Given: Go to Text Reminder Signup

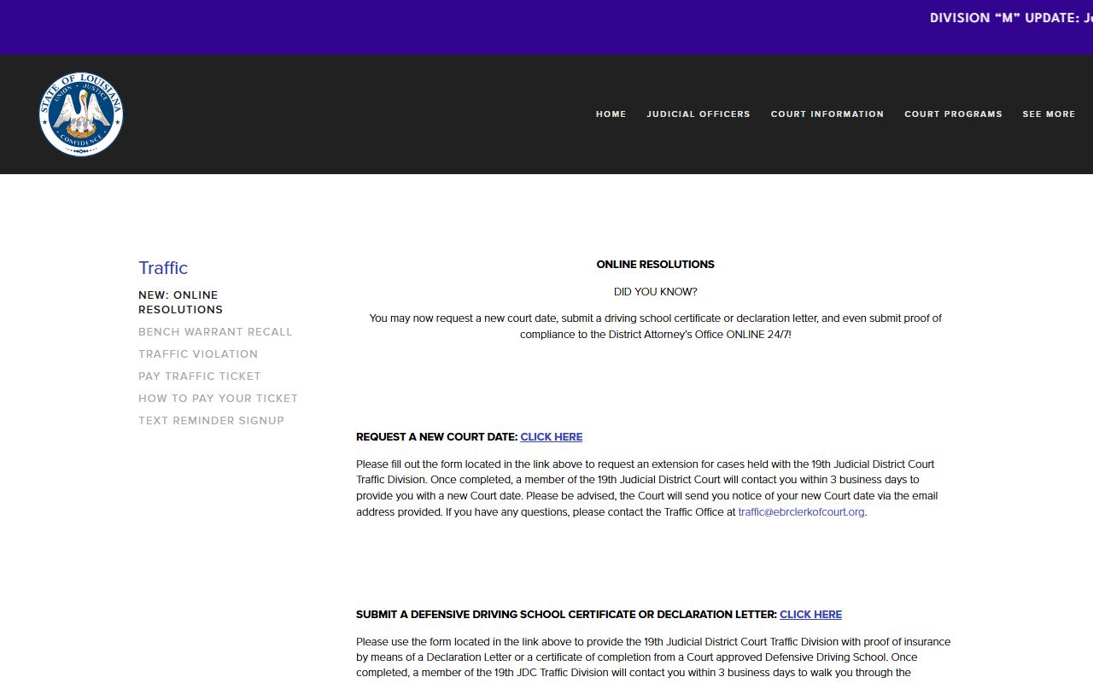Looking at the screenshot, I should [211, 420].
